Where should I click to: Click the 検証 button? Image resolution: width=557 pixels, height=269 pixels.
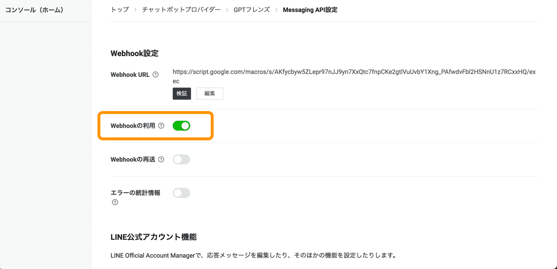tap(182, 94)
